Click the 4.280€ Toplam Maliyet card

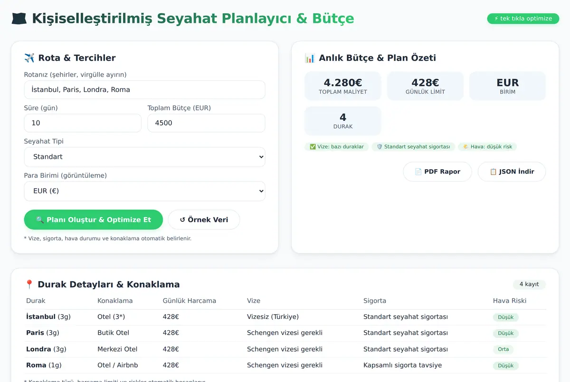tap(343, 86)
